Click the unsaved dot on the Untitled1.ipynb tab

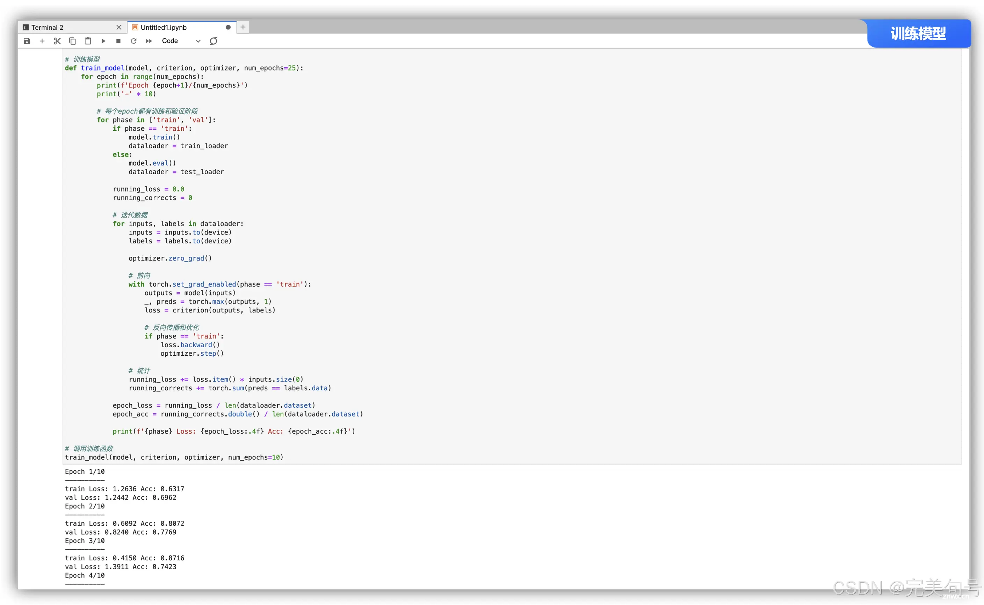(x=228, y=27)
